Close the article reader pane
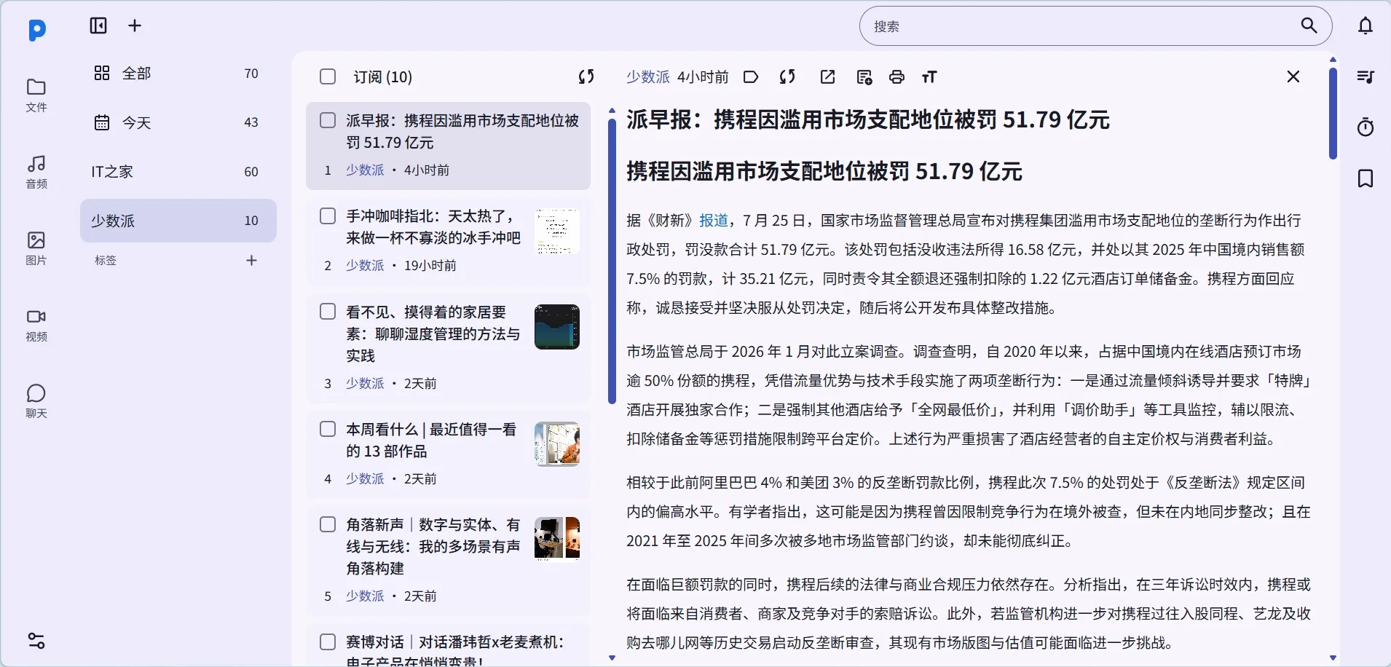The width and height of the screenshot is (1391, 667). (1293, 76)
